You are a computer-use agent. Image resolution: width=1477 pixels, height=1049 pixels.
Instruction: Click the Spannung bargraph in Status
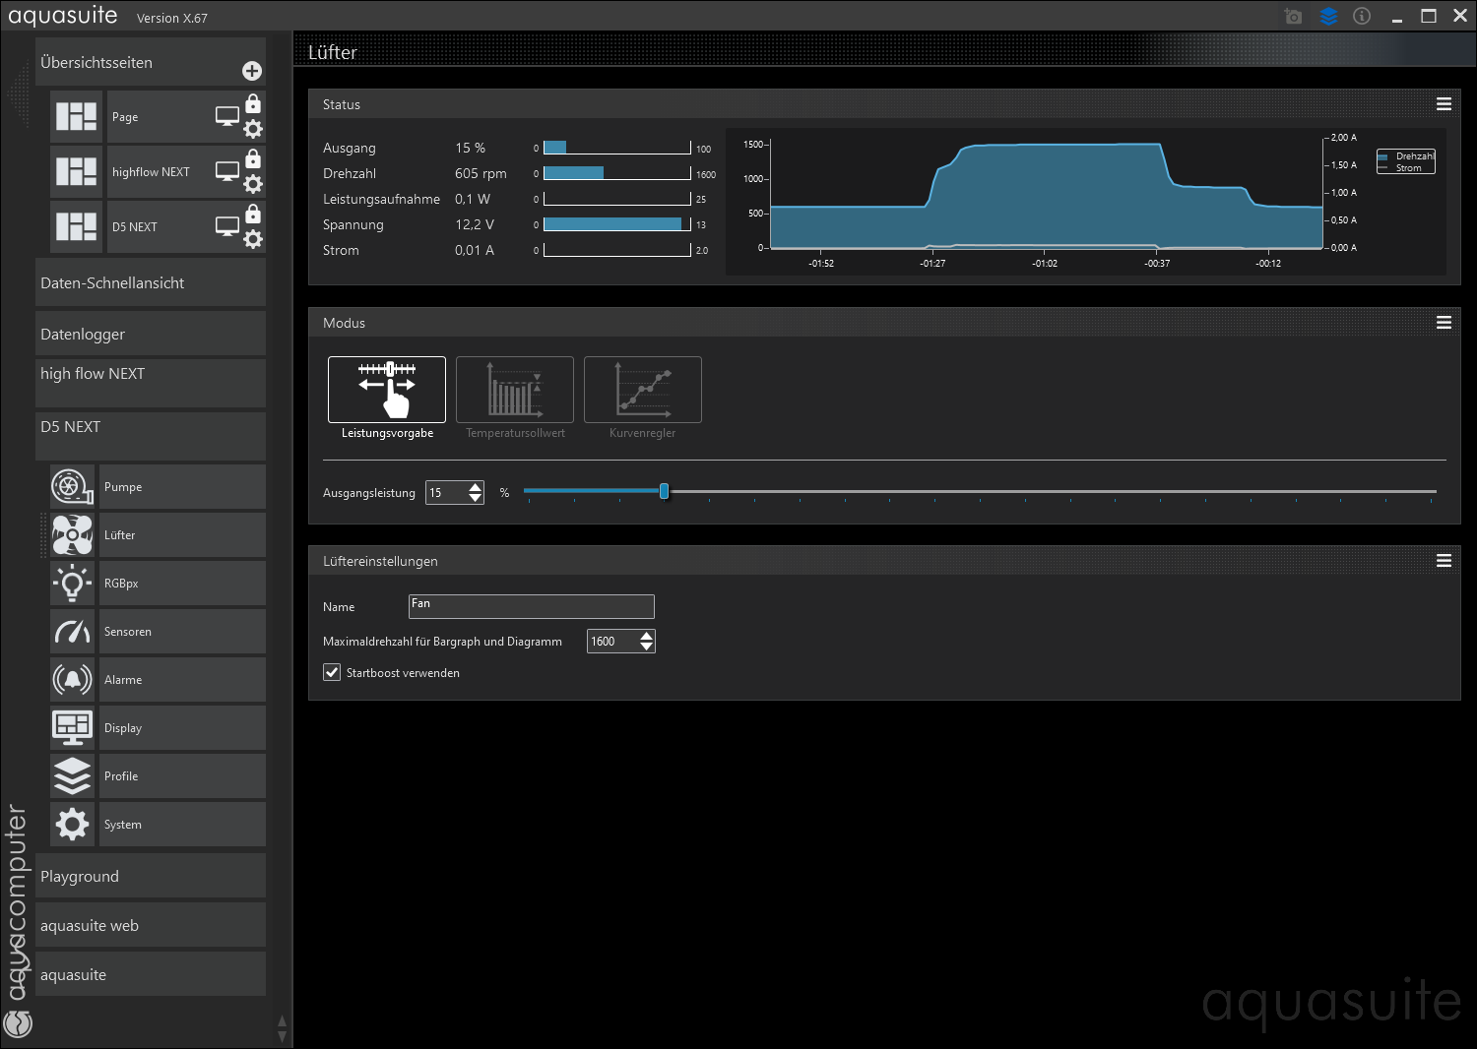(617, 224)
